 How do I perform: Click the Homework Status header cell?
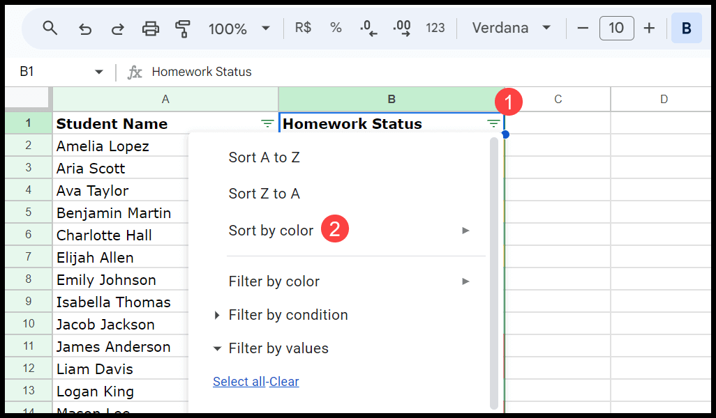click(x=391, y=123)
